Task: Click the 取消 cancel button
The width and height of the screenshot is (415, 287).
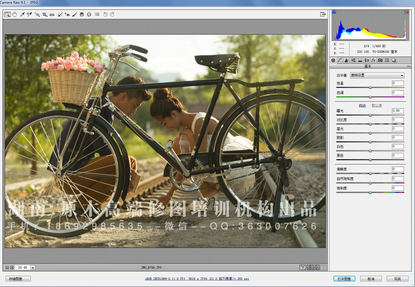Action: click(x=371, y=279)
